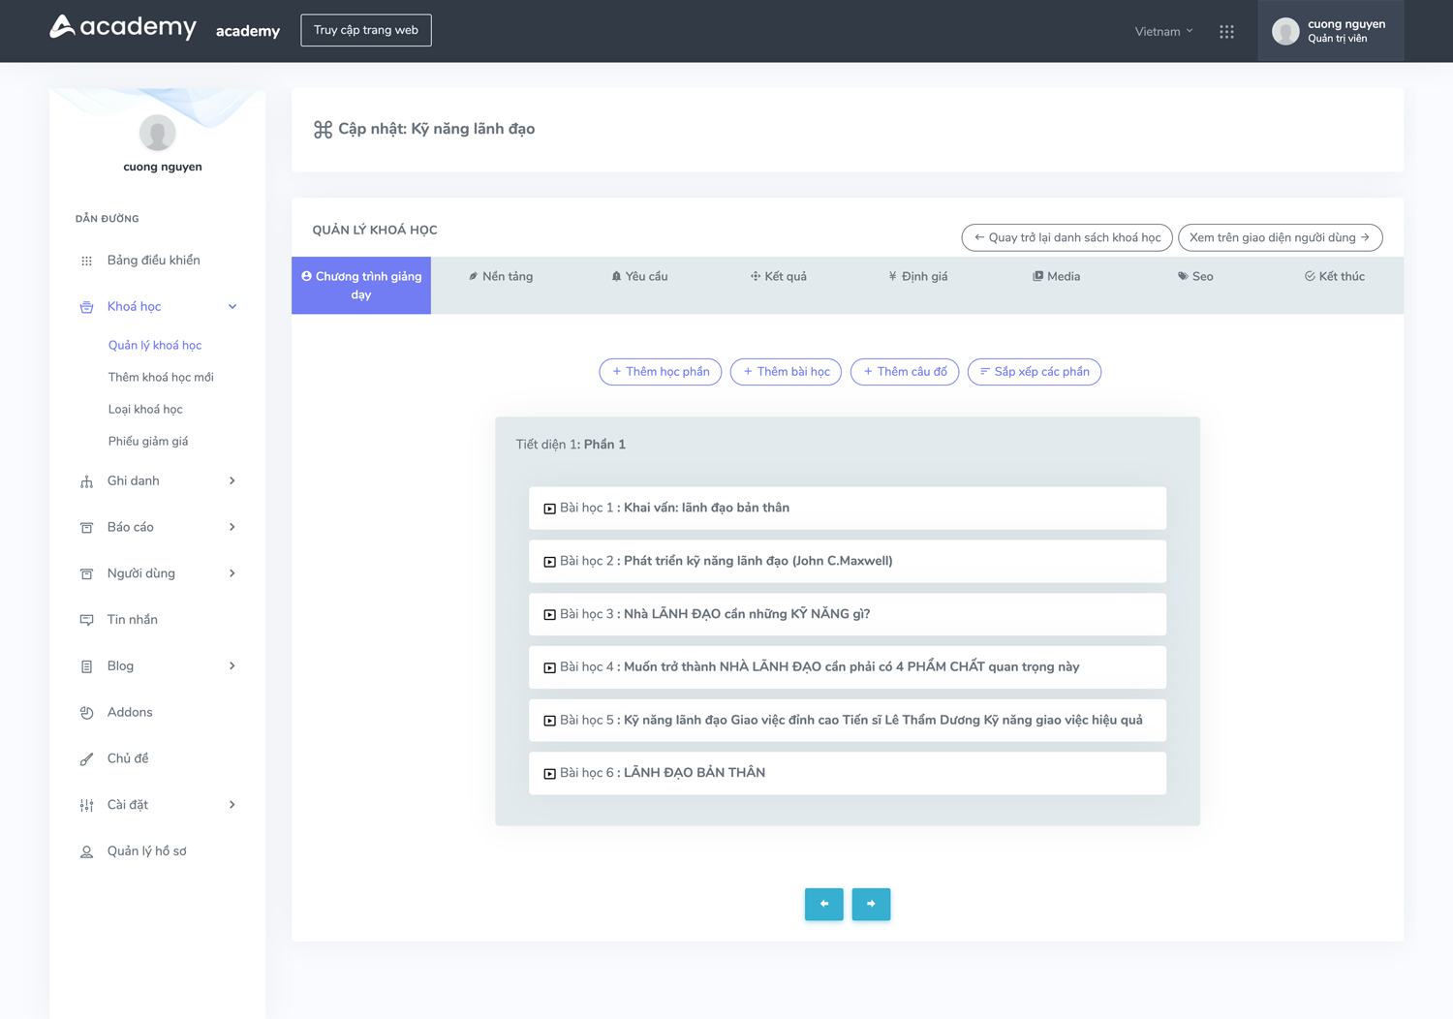Expand the Báo cáo submenu chevron

(232, 527)
